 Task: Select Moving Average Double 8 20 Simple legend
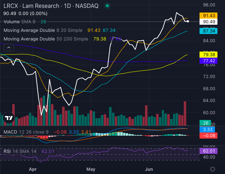43,30
